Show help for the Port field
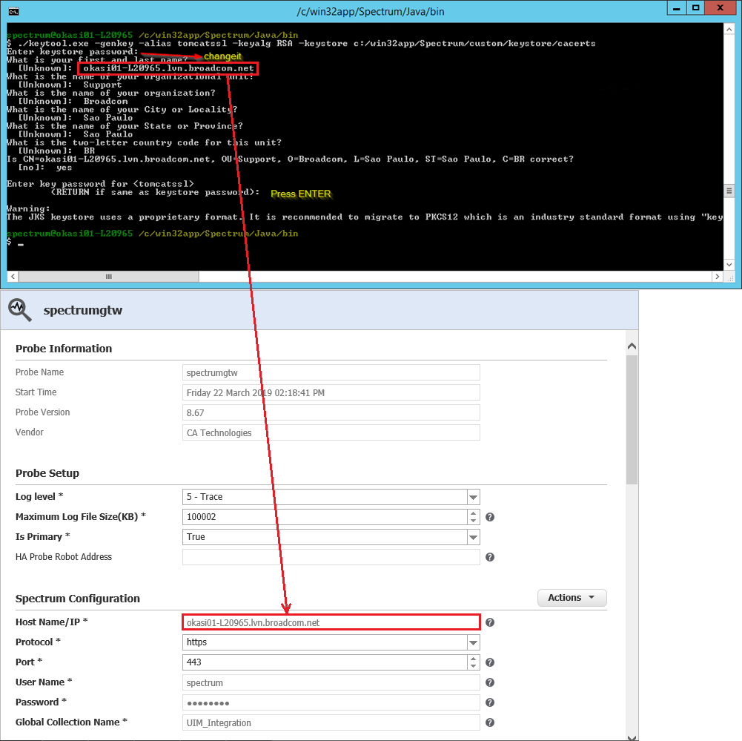Screen dimensions: 742x741 [x=490, y=662]
